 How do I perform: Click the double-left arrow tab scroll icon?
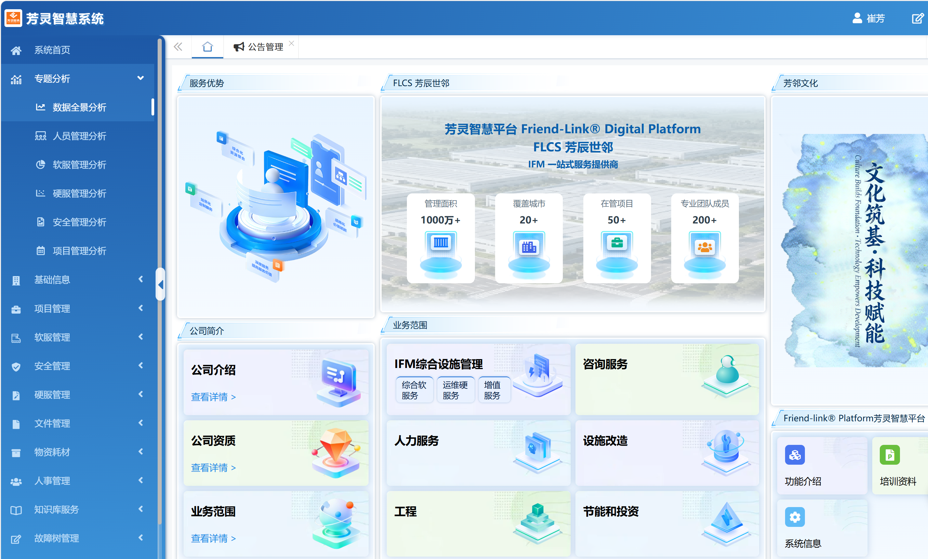[178, 47]
